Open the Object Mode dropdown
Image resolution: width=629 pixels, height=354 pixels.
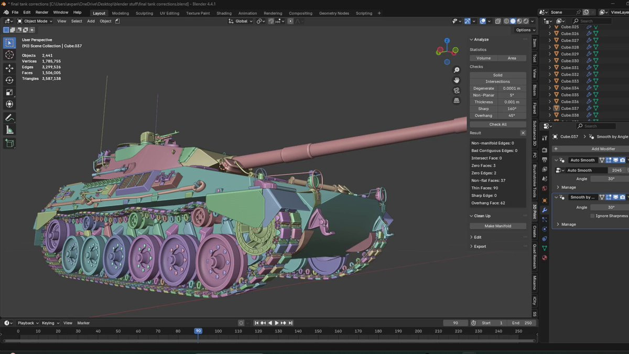(x=35, y=21)
